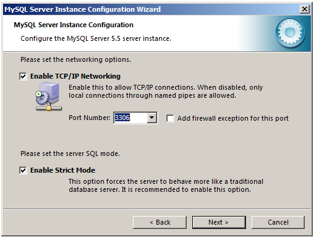Click the wizard title bar text
The height and width of the screenshot is (237, 314).
(82, 9)
